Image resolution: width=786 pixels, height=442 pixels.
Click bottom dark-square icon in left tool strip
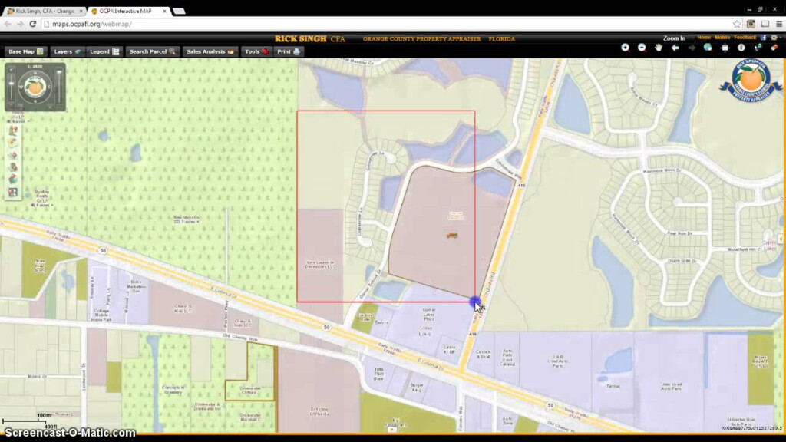click(13, 192)
